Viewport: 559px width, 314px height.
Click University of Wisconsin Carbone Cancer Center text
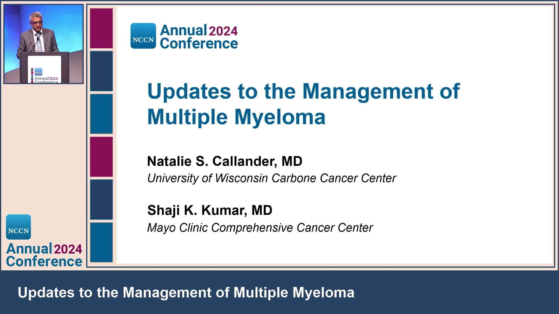(271, 178)
